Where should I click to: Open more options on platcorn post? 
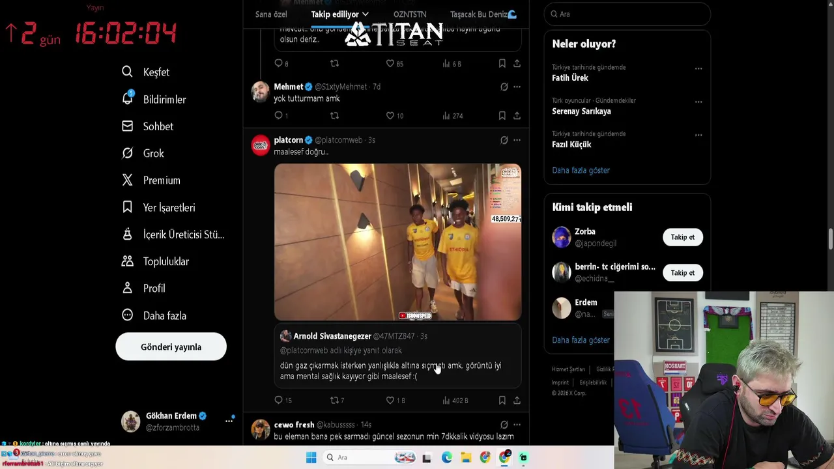click(x=517, y=140)
